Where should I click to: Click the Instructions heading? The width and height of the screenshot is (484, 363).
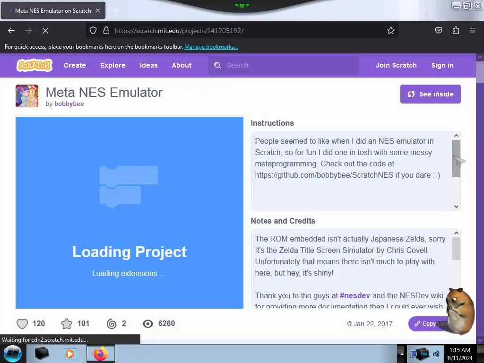[x=272, y=123]
